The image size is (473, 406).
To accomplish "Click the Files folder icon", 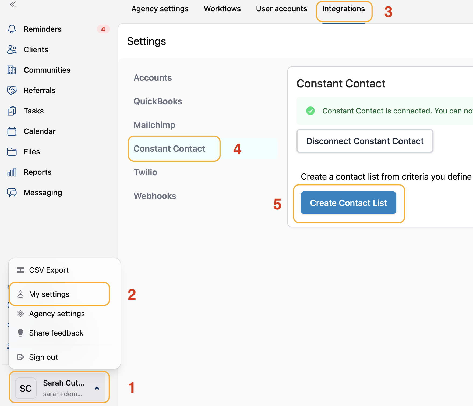I will 12,152.
